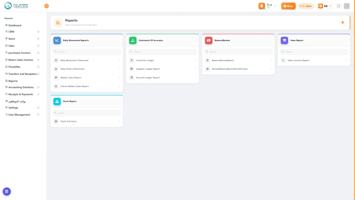The height and width of the screenshot is (200, 355).
Task: Open BalanceReviewReport
Action: (238, 60)
